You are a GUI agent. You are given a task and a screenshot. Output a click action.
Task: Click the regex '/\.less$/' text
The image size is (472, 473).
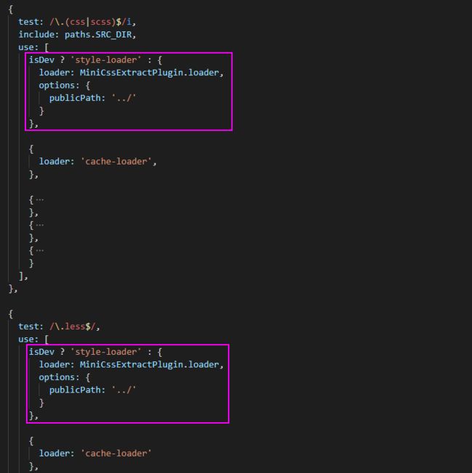73,326
